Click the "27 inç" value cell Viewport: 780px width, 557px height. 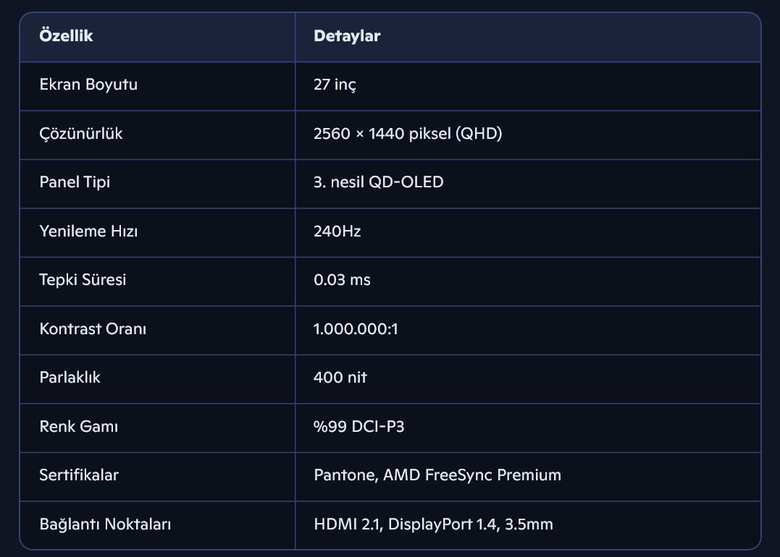[x=335, y=85]
